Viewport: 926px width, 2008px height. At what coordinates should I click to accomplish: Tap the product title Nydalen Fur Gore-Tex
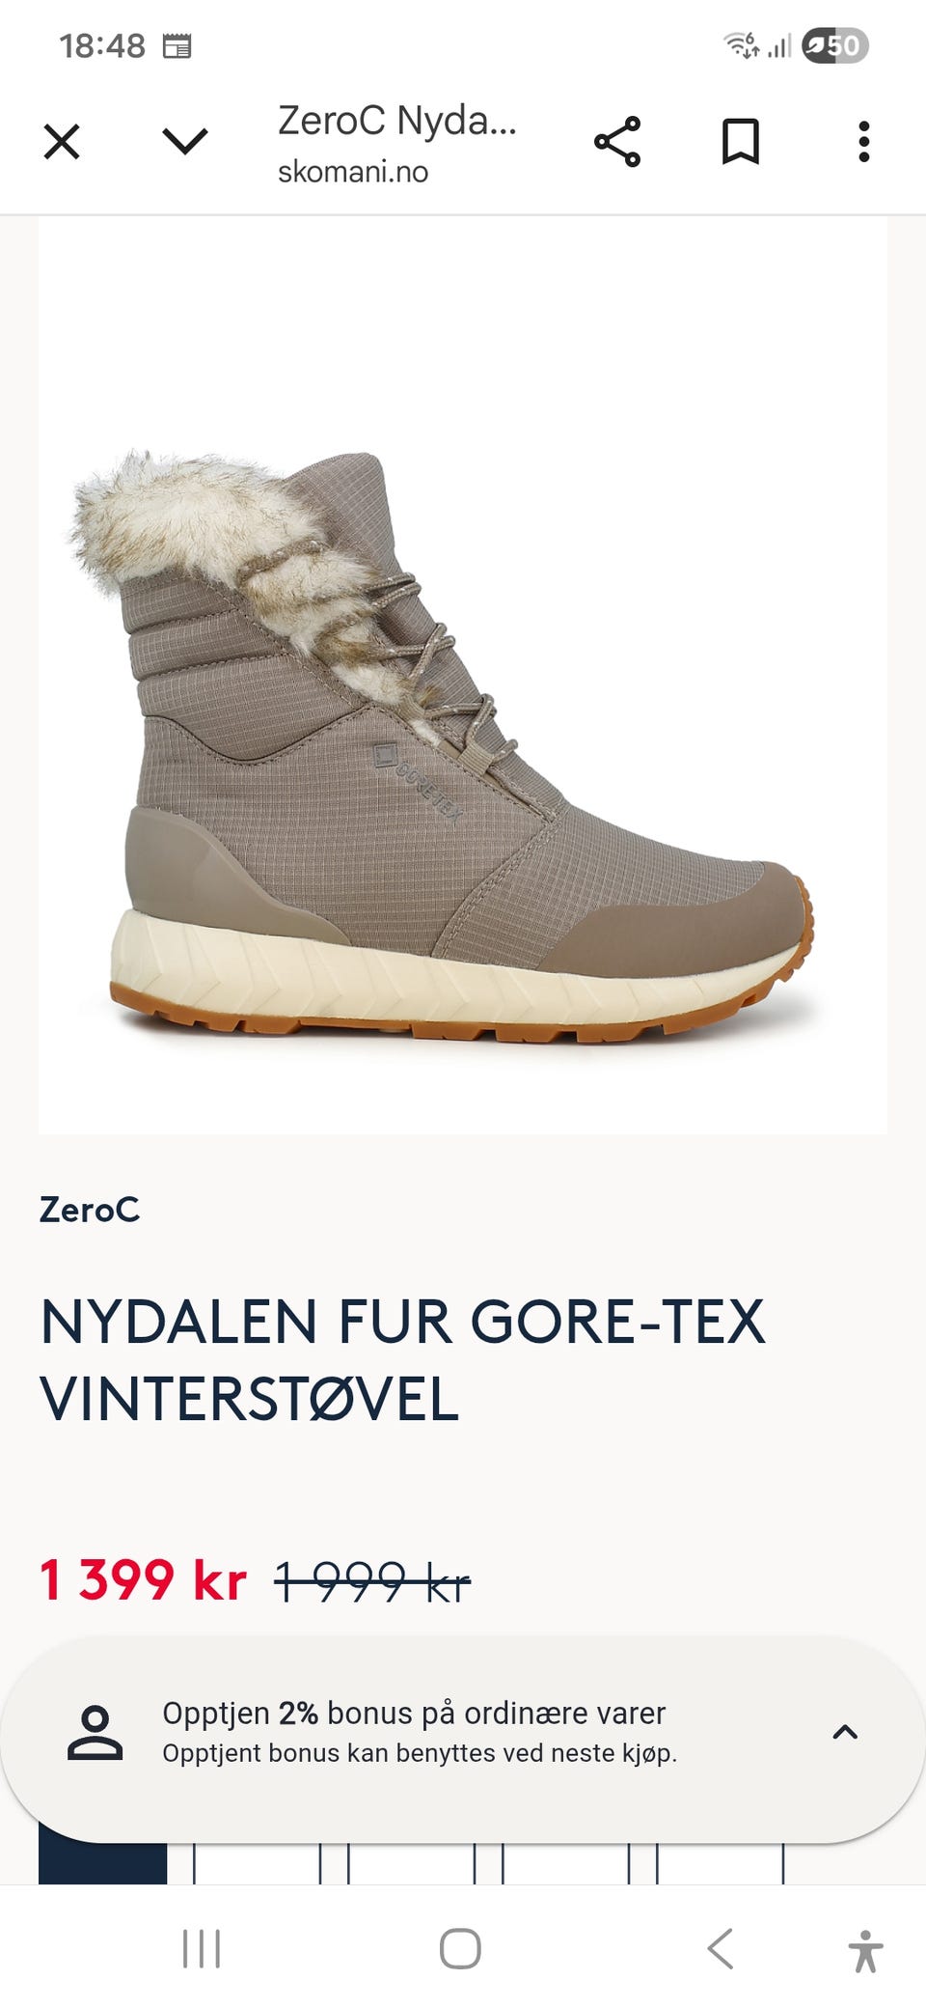click(402, 1360)
